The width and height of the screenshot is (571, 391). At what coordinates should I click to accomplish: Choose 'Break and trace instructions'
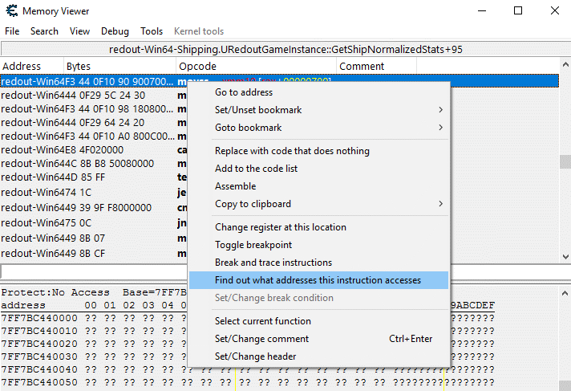273,263
